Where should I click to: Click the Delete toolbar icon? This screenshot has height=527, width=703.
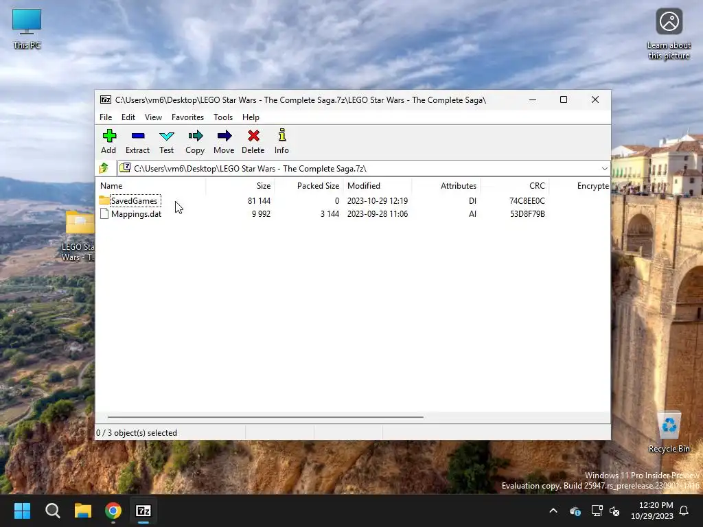pyautogui.click(x=253, y=136)
